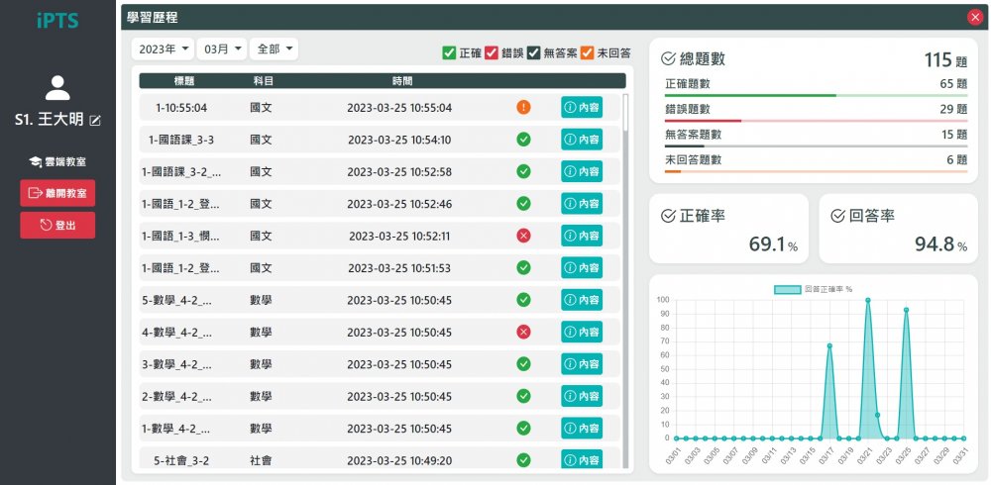
Task: Toggle the 正確 checkbox filter
Action: pos(449,52)
